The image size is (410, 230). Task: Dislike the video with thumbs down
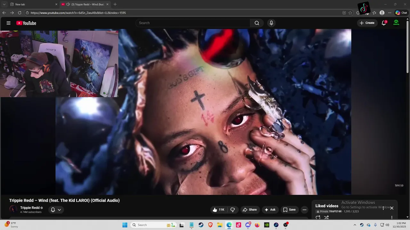click(x=233, y=210)
